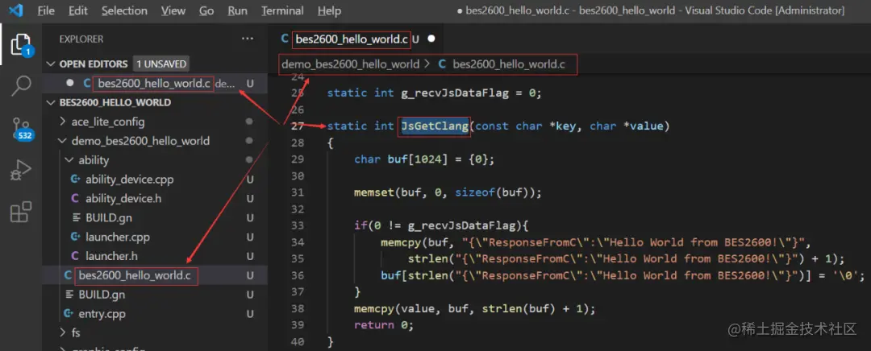Image resolution: width=871 pixels, height=351 pixels.
Task: Collapse the ability folder
Action: (69, 160)
